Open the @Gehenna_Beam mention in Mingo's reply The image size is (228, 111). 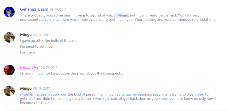point(35,94)
